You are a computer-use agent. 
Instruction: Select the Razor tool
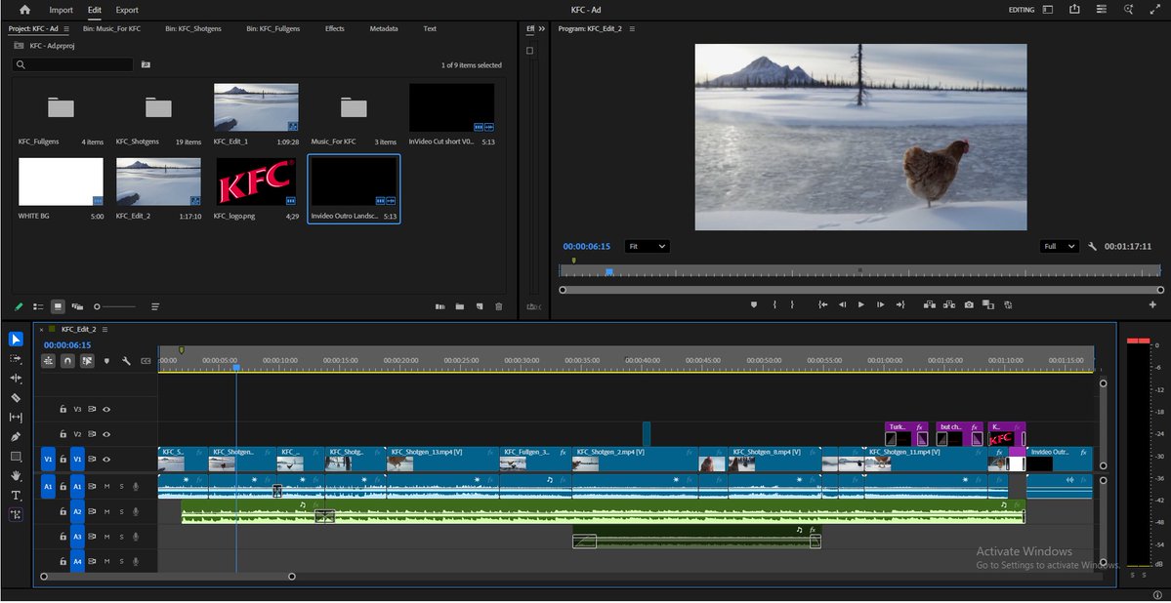pos(16,398)
